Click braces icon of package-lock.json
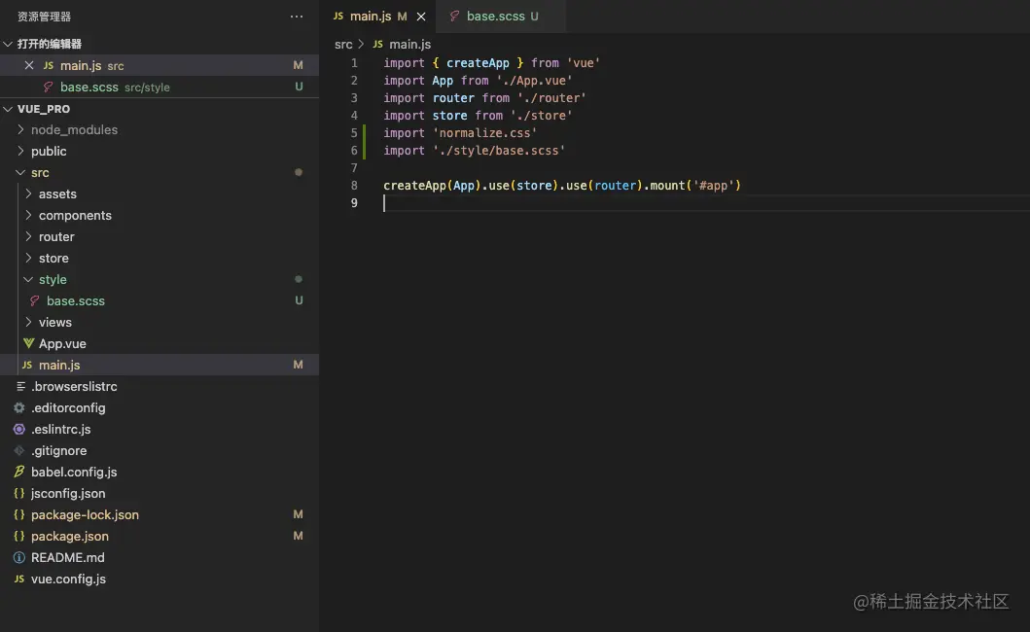This screenshot has height=632, width=1030. click(19, 514)
